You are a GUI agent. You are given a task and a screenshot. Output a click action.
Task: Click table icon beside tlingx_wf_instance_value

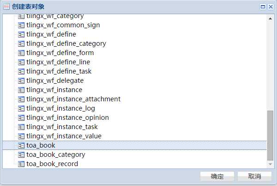click(x=21, y=136)
